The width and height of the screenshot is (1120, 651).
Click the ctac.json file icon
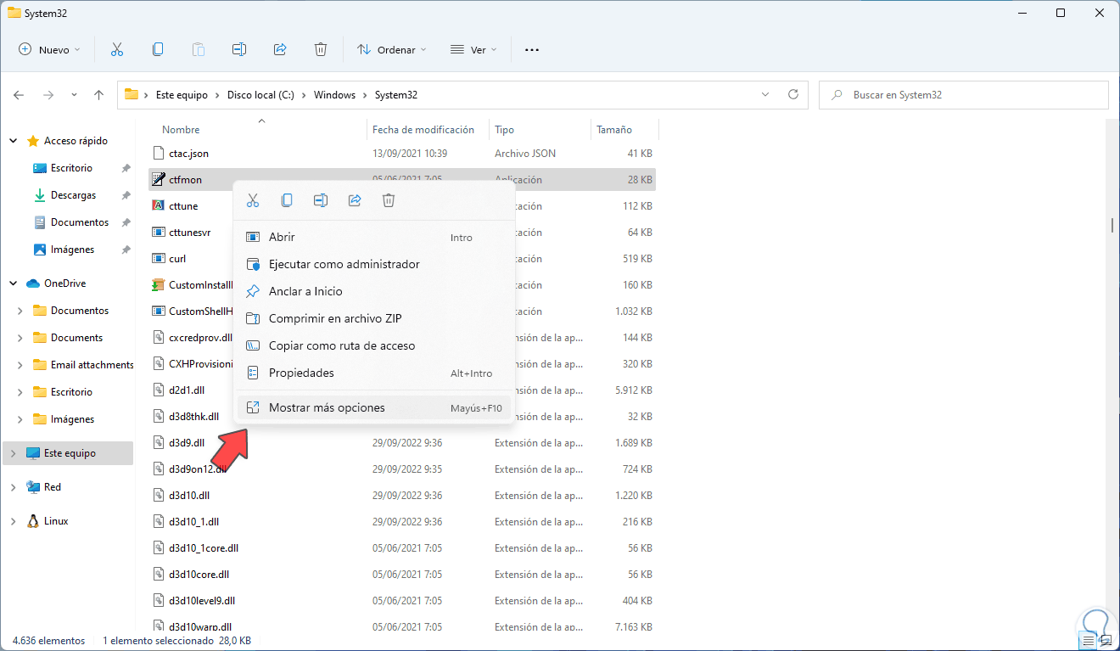[157, 154]
